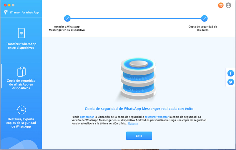This screenshot has width=236, height=150.
Task: Click the iTransor logo icon
Action: coord(6,12)
